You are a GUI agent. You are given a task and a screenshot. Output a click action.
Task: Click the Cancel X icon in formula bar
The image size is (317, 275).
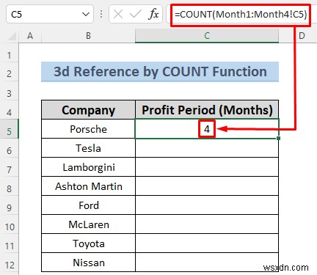(x=118, y=14)
